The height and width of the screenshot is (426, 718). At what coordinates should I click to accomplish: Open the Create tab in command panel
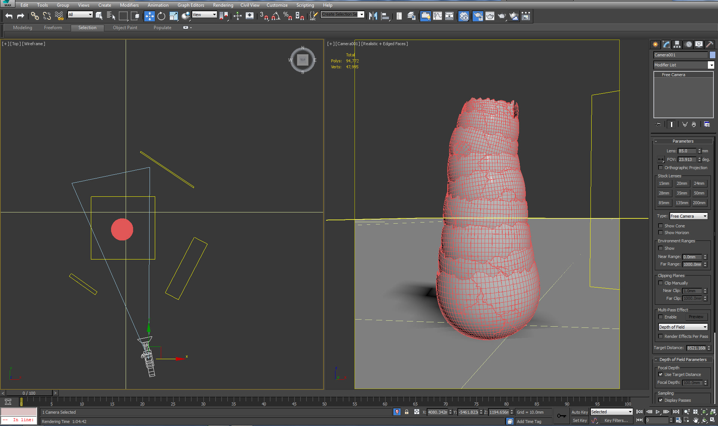[x=656, y=44]
